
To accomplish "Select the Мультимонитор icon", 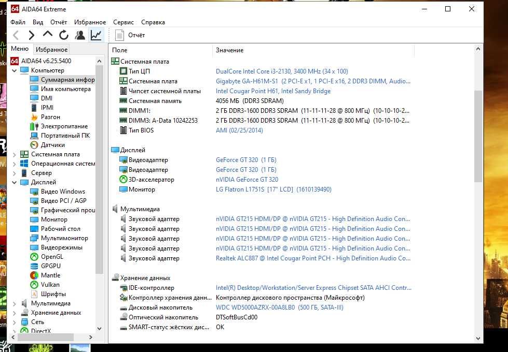I will 34,238.
